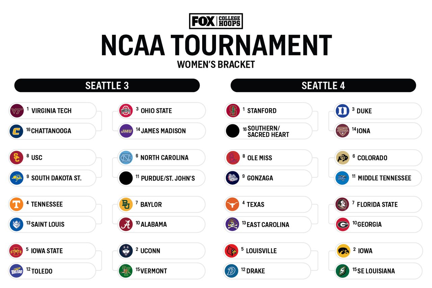The height and width of the screenshot is (288, 432).
Task: Open the Seattle 4 region header
Action: tap(323, 85)
